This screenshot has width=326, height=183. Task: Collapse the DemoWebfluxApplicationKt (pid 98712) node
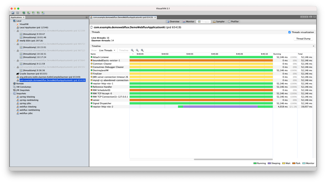click(x=15, y=51)
